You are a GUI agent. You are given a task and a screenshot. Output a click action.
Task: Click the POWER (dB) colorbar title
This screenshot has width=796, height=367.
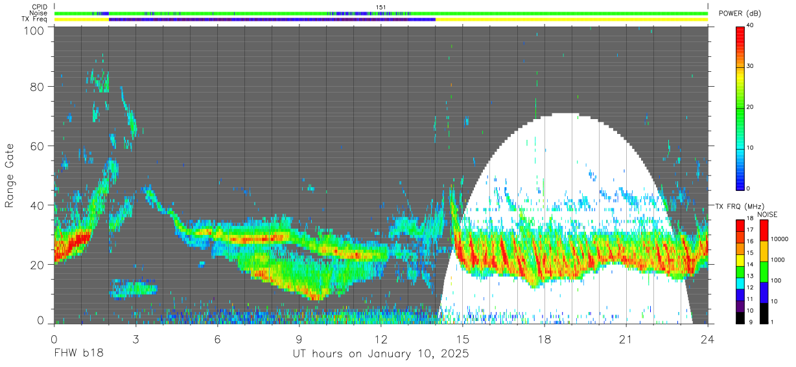point(740,14)
